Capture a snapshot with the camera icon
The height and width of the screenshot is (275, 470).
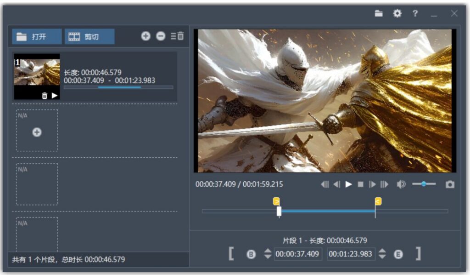click(x=450, y=184)
